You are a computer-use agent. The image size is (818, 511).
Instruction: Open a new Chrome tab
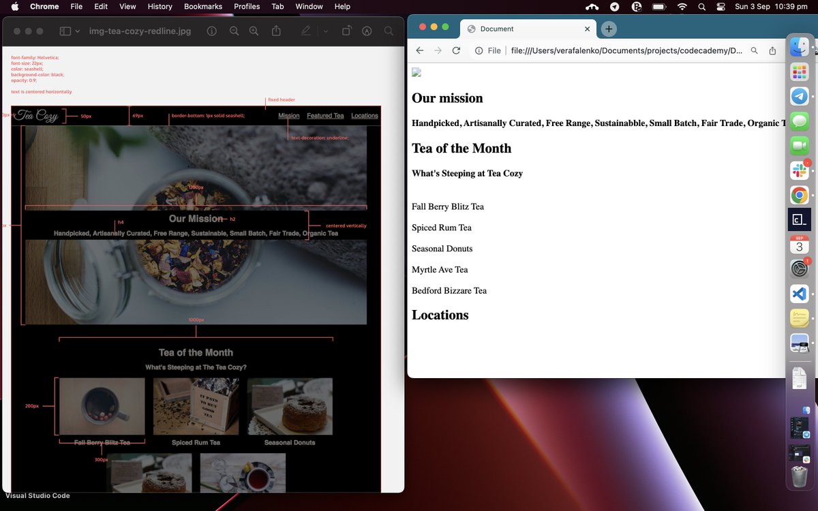pos(609,29)
